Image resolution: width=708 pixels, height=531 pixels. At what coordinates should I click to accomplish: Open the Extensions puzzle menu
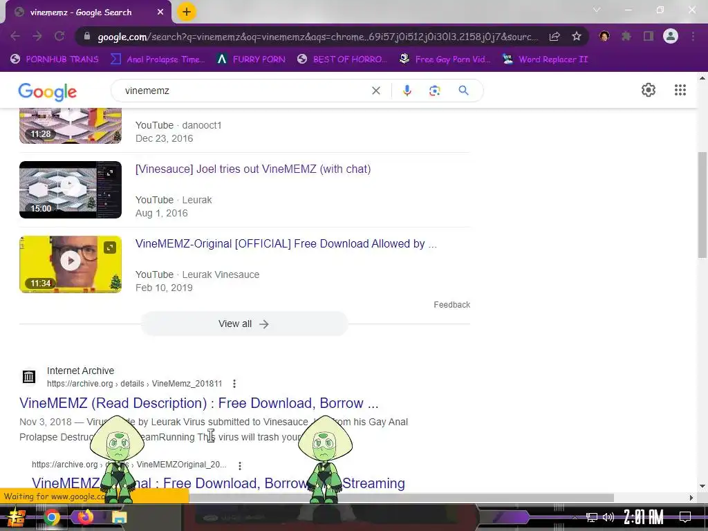(626, 36)
